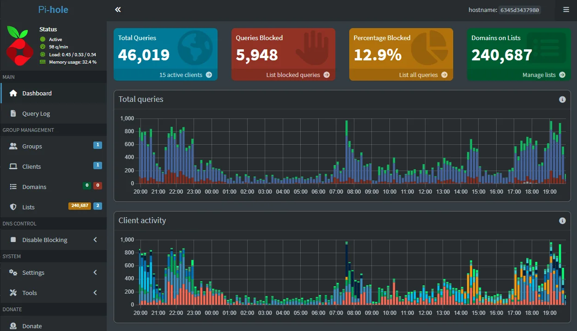Click the Client activity chart title

(x=142, y=220)
